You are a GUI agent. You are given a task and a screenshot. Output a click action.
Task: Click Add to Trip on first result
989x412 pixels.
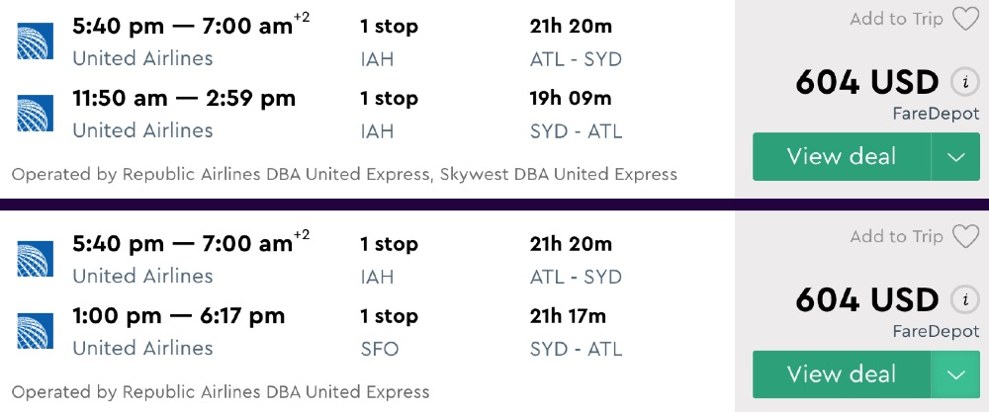[896, 19]
